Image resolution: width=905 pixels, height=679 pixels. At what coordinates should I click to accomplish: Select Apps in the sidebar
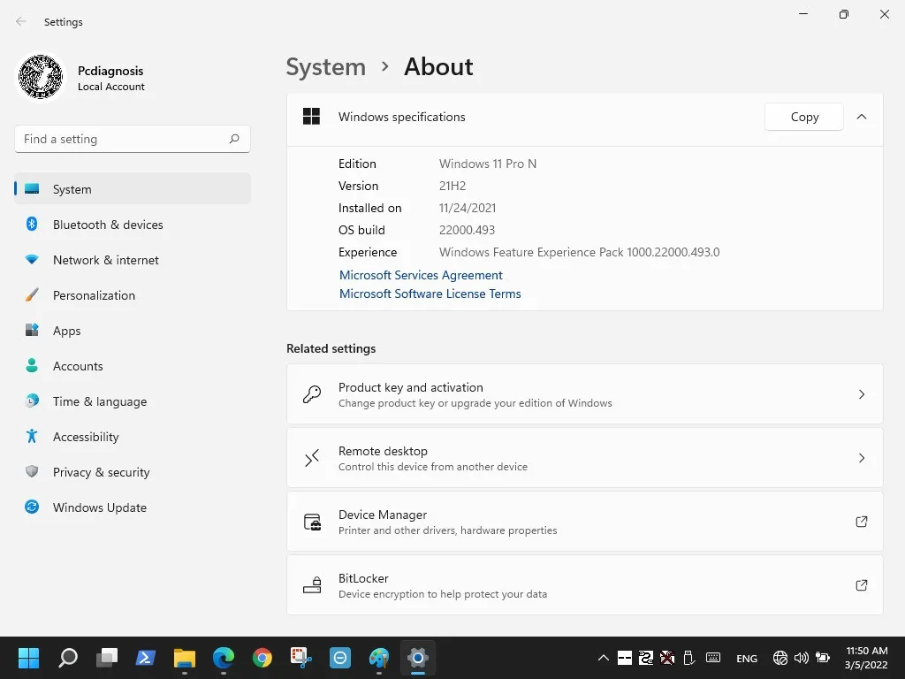pos(66,331)
